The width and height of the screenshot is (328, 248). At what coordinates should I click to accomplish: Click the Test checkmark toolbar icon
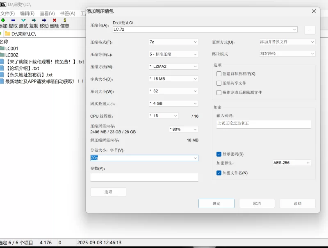click(23, 20)
